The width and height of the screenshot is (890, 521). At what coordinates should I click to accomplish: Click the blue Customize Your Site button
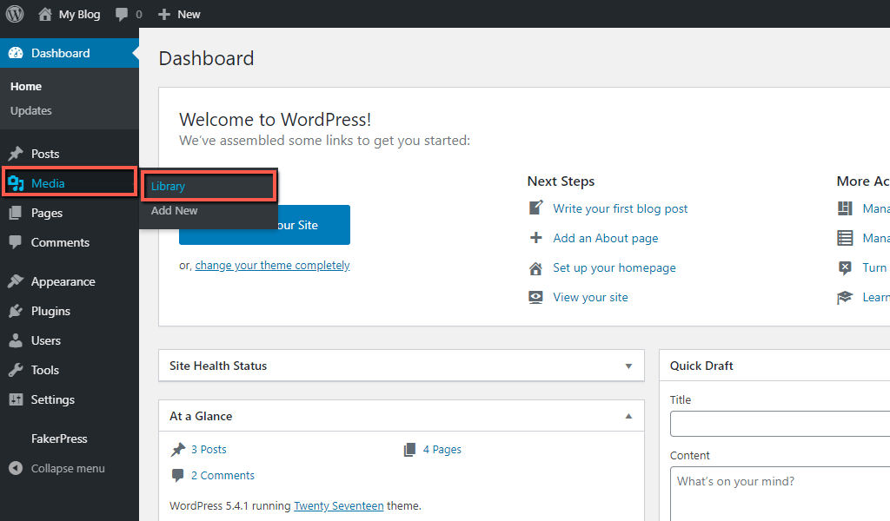264,225
